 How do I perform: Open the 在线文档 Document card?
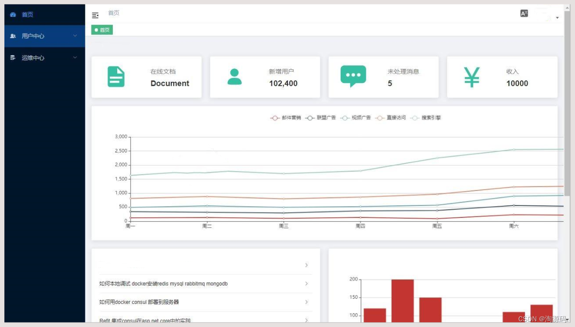[146, 77]
